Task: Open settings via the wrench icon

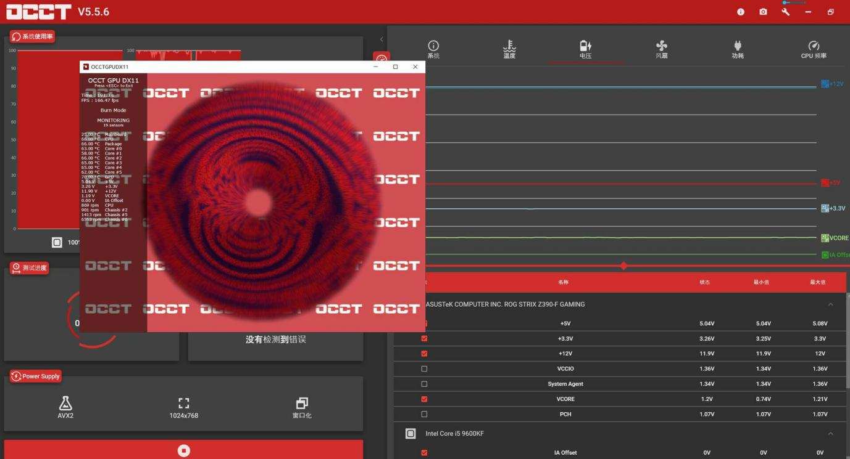Action: (x=785, y=12)
